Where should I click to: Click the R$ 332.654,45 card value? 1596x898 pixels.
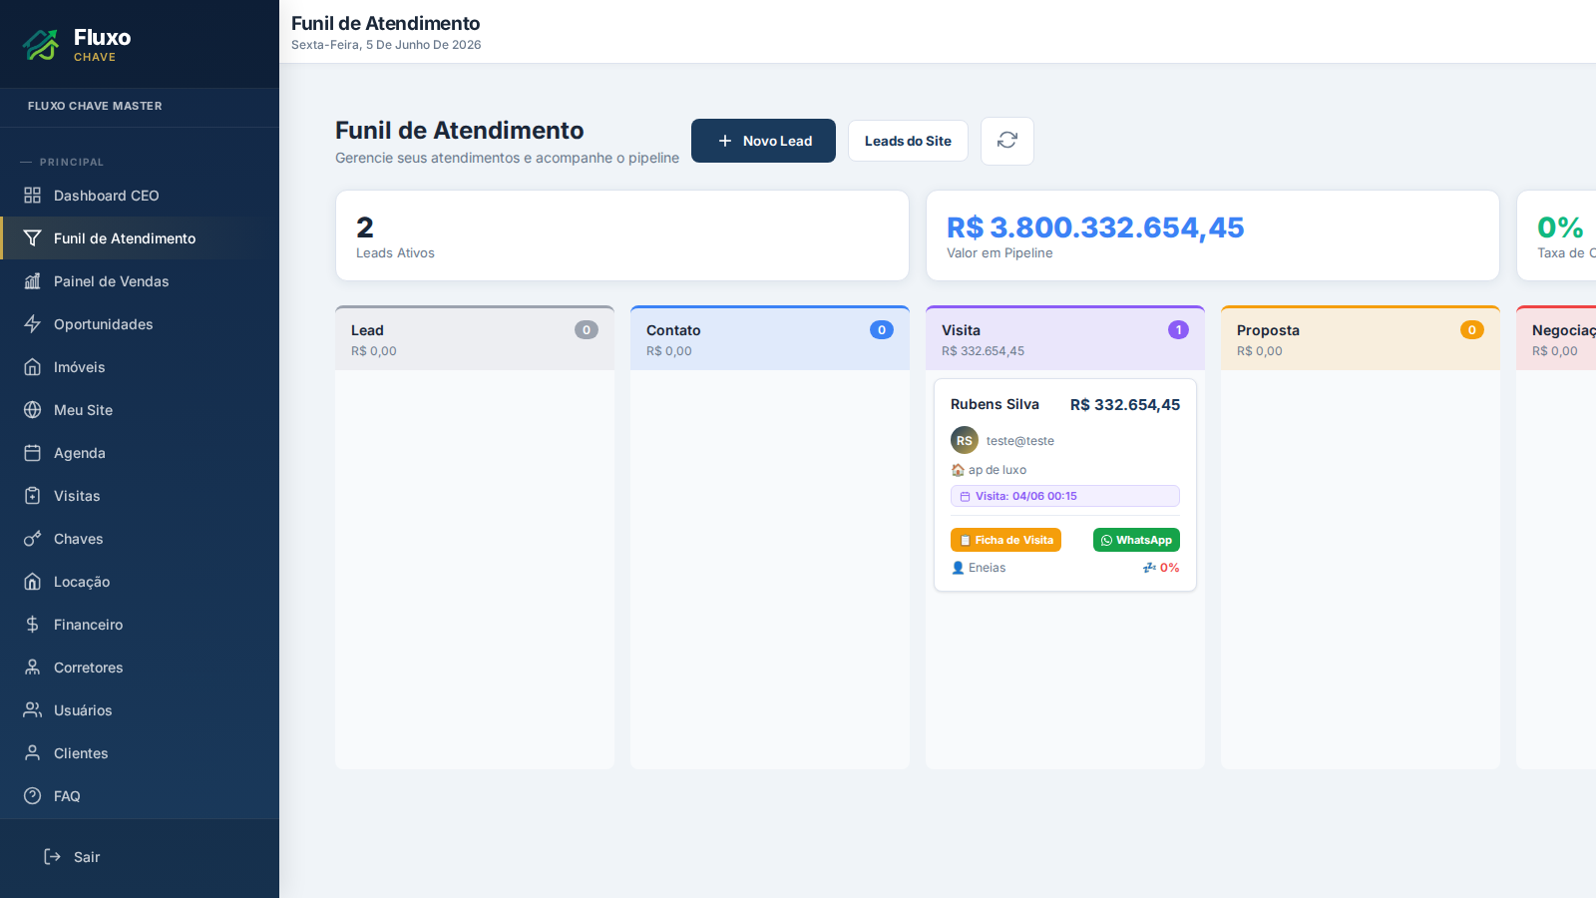[x=1125, y=405]
